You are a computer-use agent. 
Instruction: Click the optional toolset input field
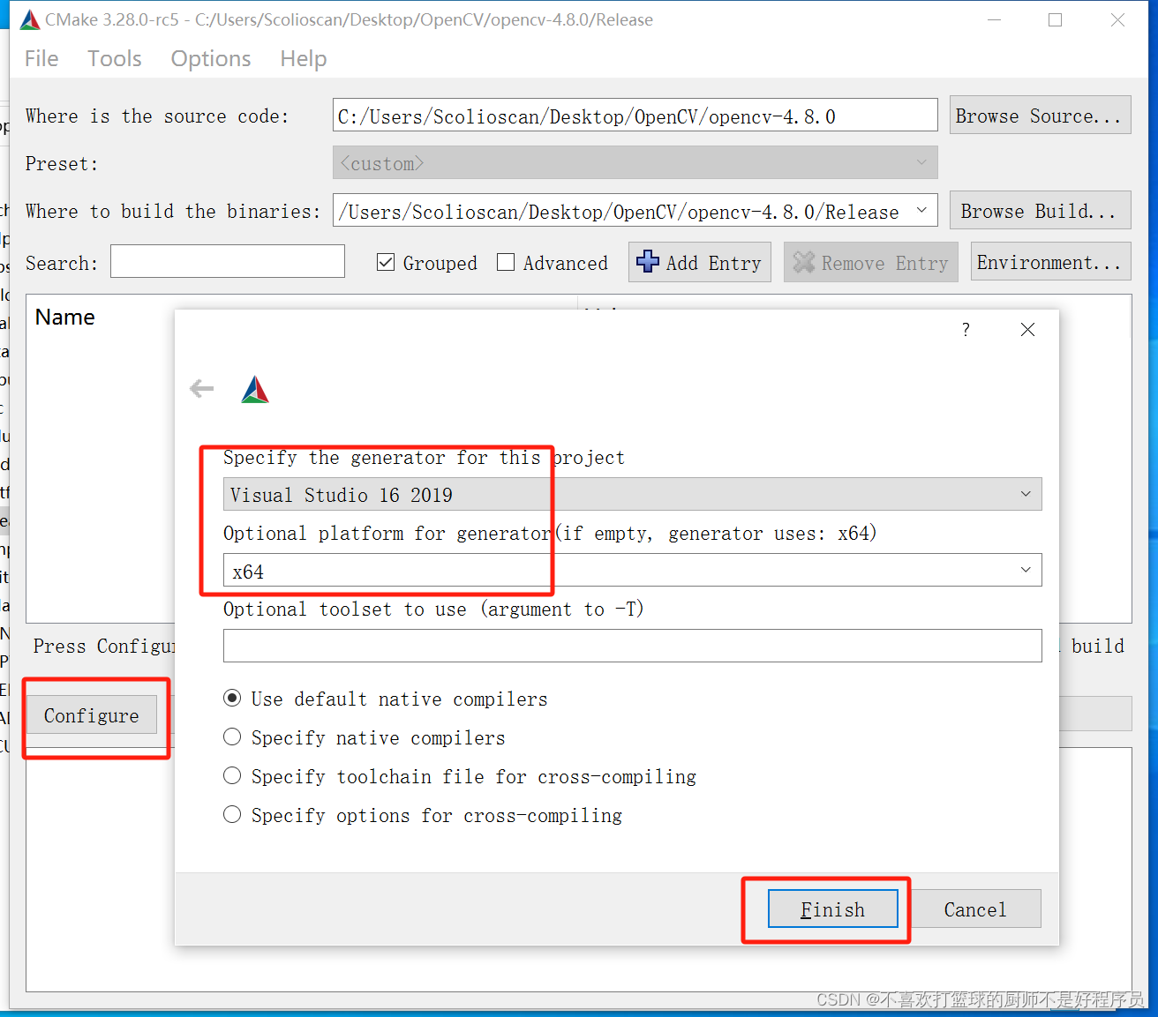pyautogui.click(x=632, y=646)
